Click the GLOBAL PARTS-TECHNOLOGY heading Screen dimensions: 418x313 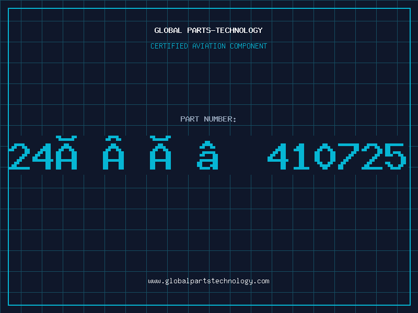tap(208, 30)
